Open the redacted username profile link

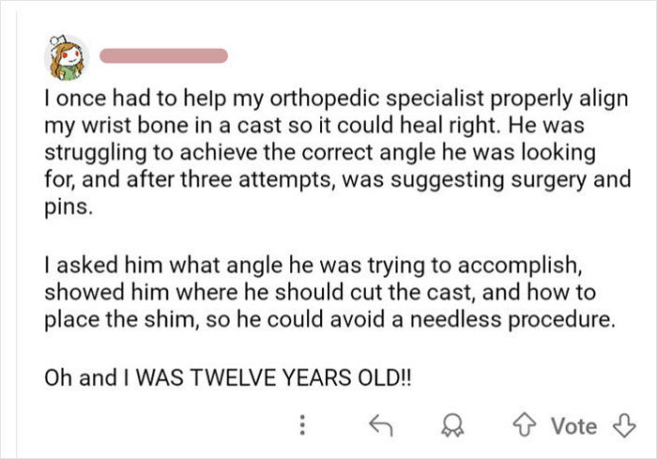click(x=162, y=54)
